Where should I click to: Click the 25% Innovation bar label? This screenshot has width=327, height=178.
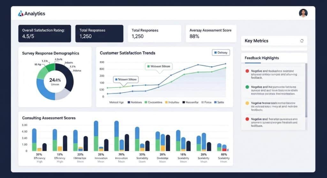click(x=101, y=154)
